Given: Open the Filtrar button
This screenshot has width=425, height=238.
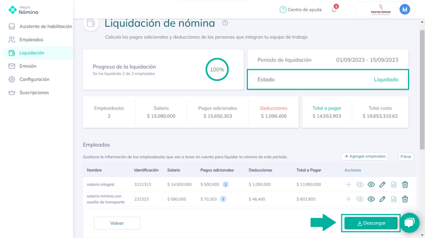Looking at the screenshot, I should 406,156.
